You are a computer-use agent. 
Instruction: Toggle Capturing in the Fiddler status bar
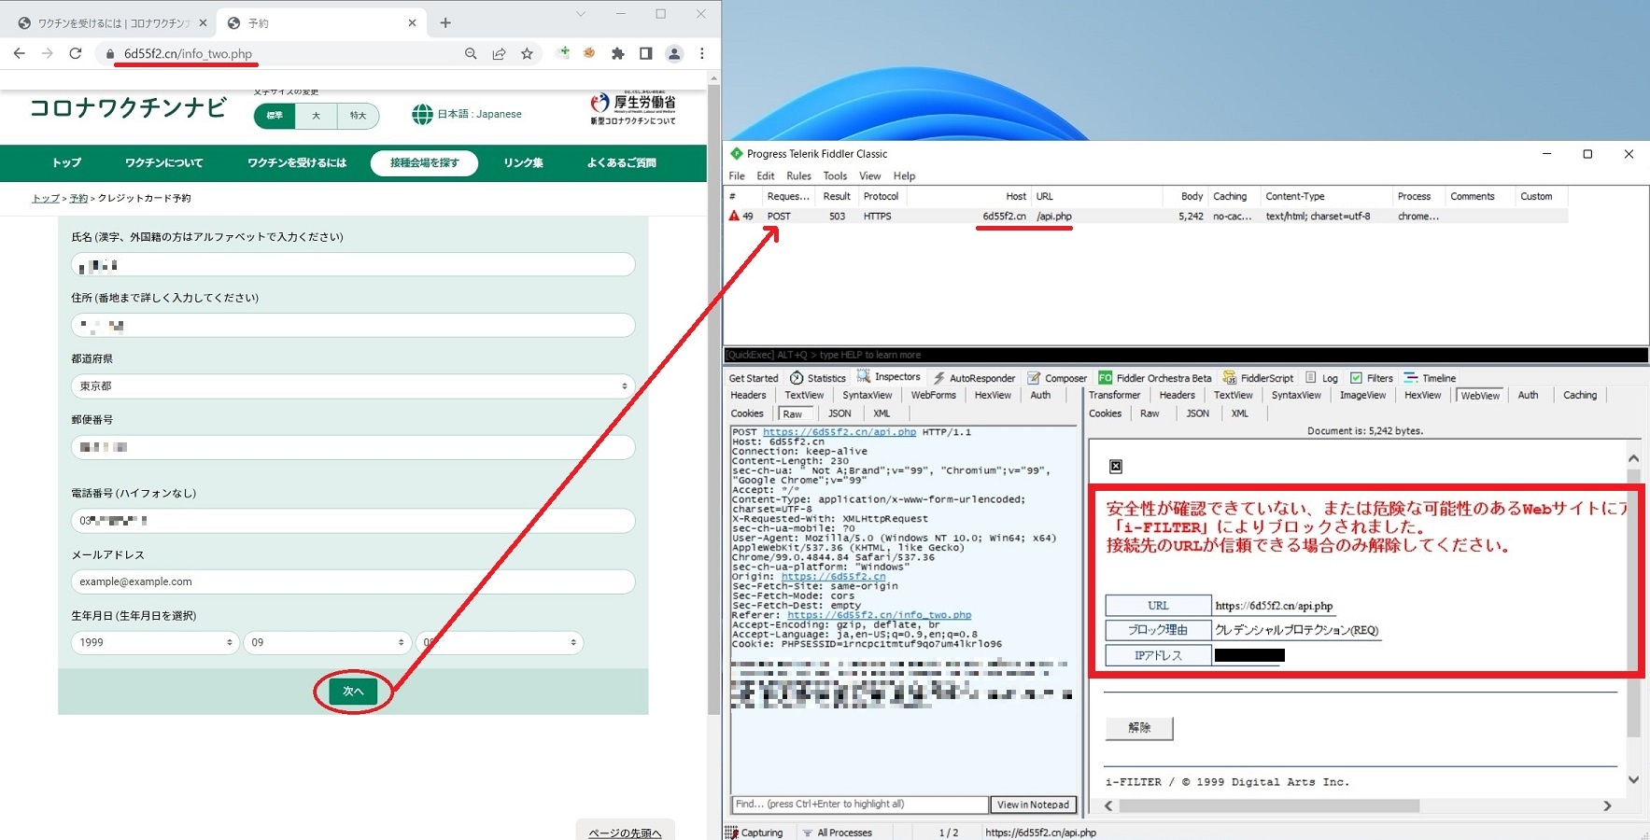tap(754, 833)
